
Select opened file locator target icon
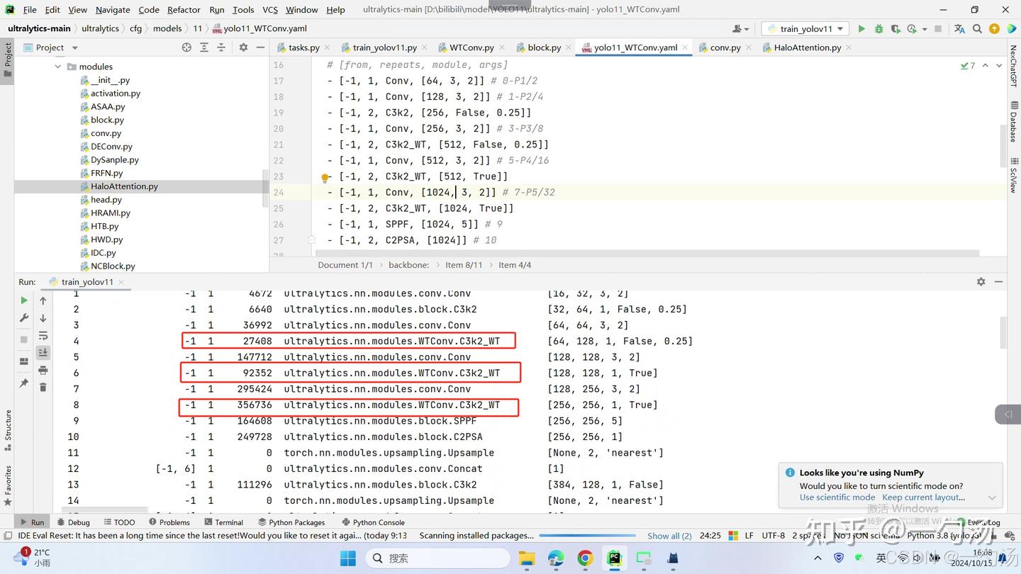(186, 47)
